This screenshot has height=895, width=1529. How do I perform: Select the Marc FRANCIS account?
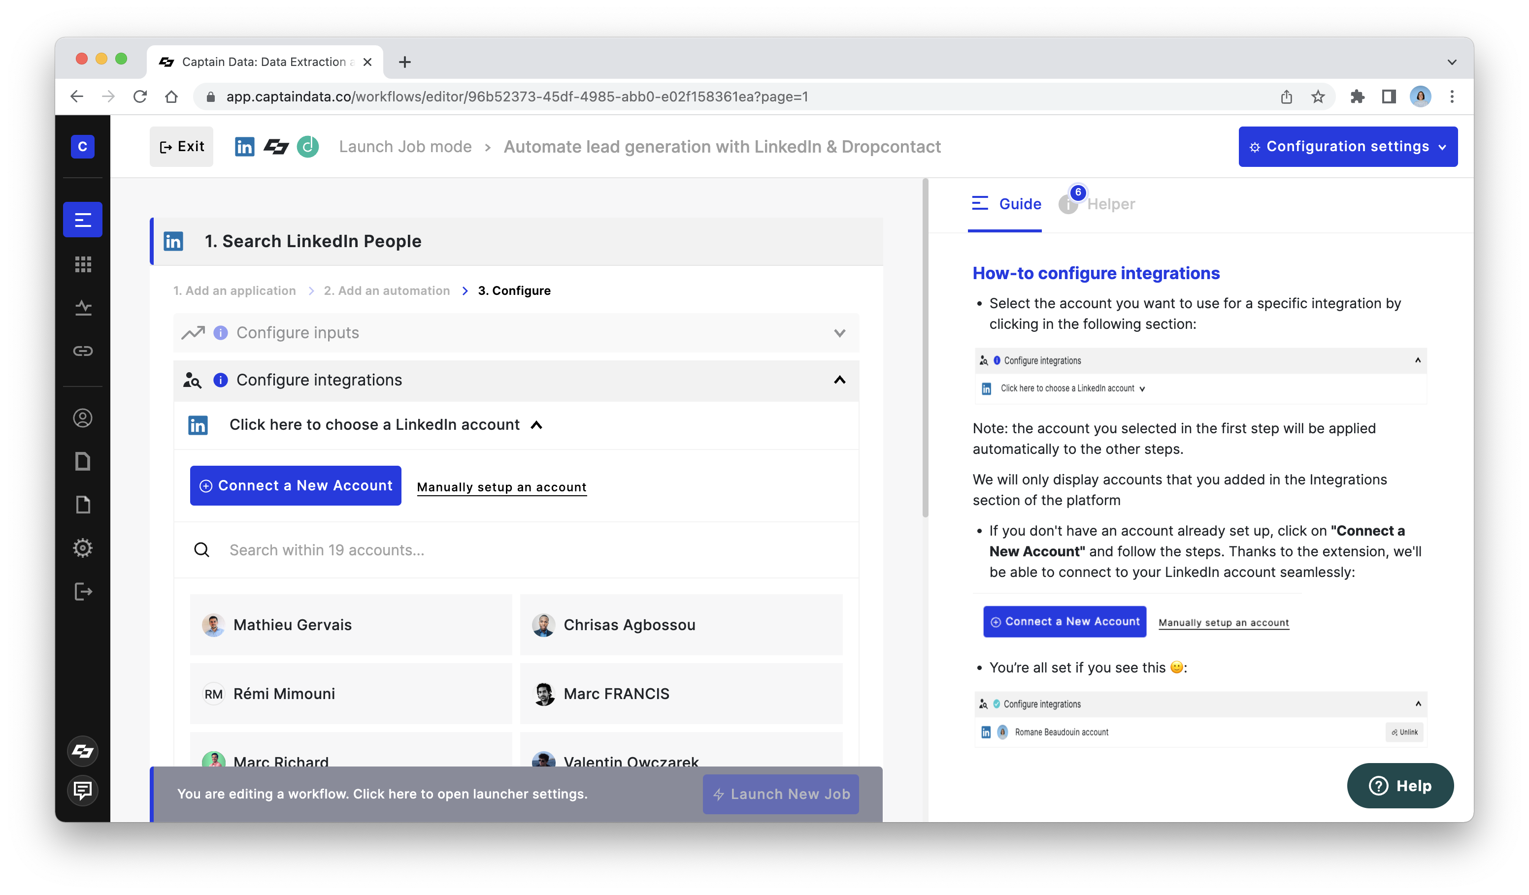(681, 694)
